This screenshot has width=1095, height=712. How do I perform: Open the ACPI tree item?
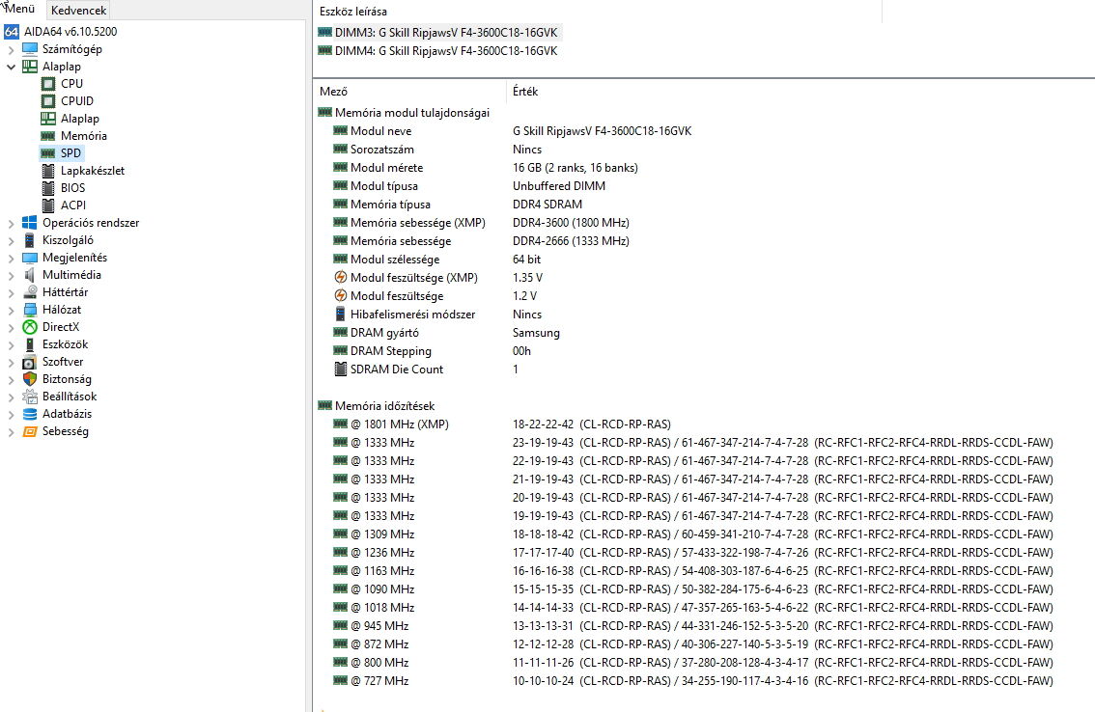(72, 205)
